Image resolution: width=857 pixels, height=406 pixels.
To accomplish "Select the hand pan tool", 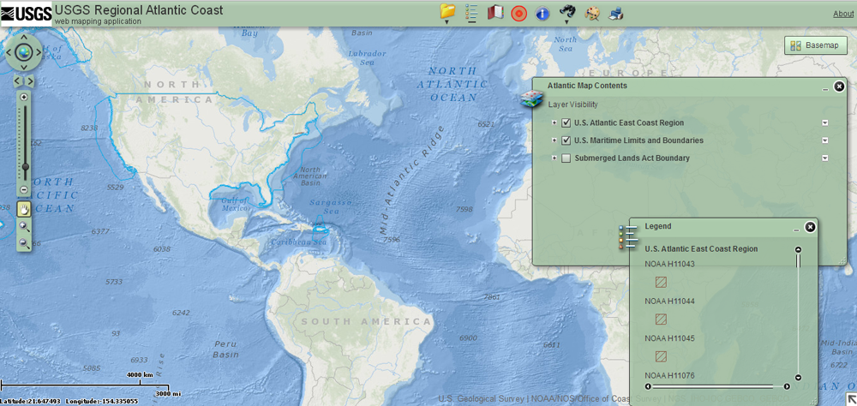I will tap(24, 208).
